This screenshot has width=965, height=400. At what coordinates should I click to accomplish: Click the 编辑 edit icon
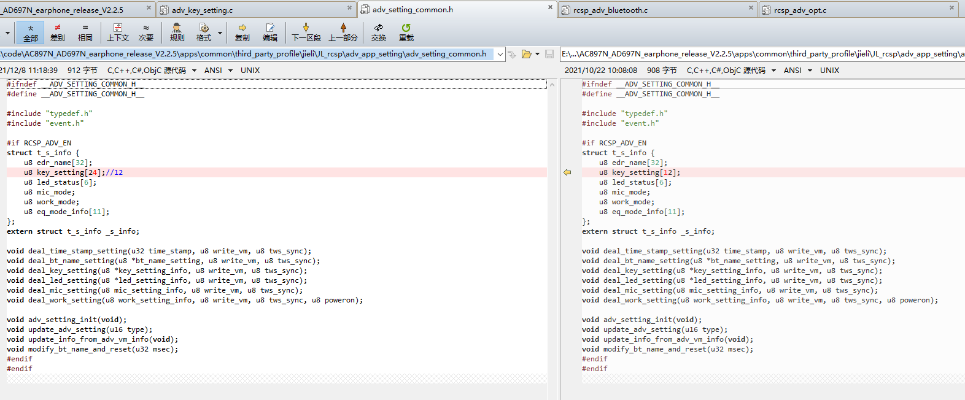tap(270, 33)
